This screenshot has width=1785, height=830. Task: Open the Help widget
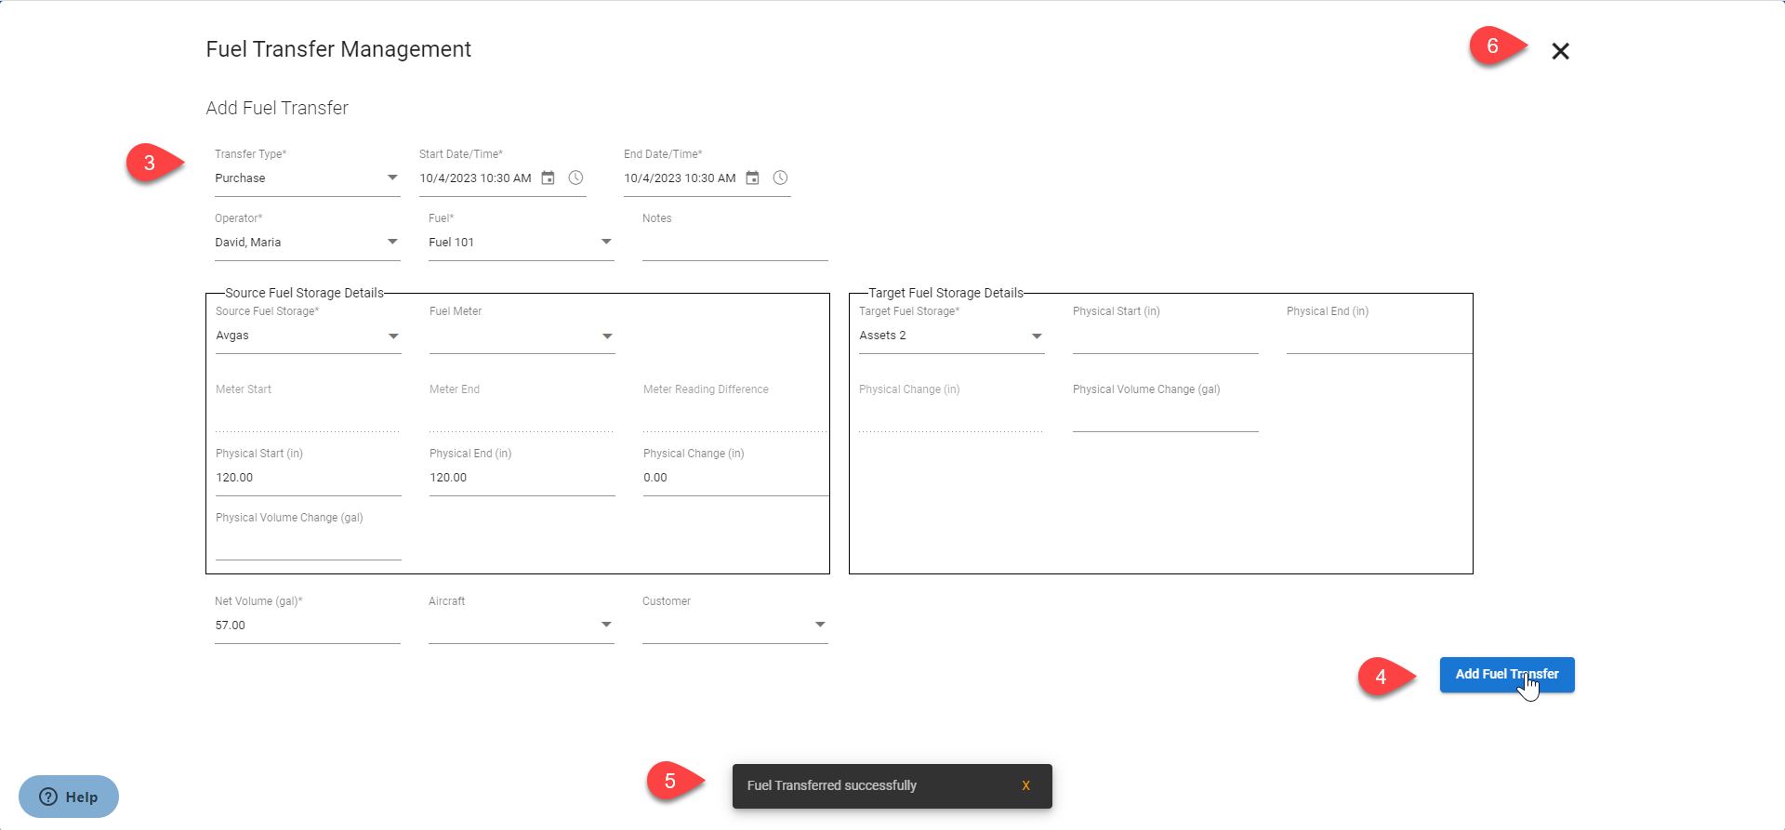pyautogui.click(x=69, y=797)
